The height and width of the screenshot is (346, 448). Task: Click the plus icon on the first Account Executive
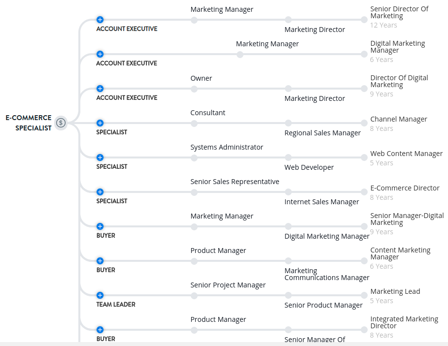click(x=100, y=20)
